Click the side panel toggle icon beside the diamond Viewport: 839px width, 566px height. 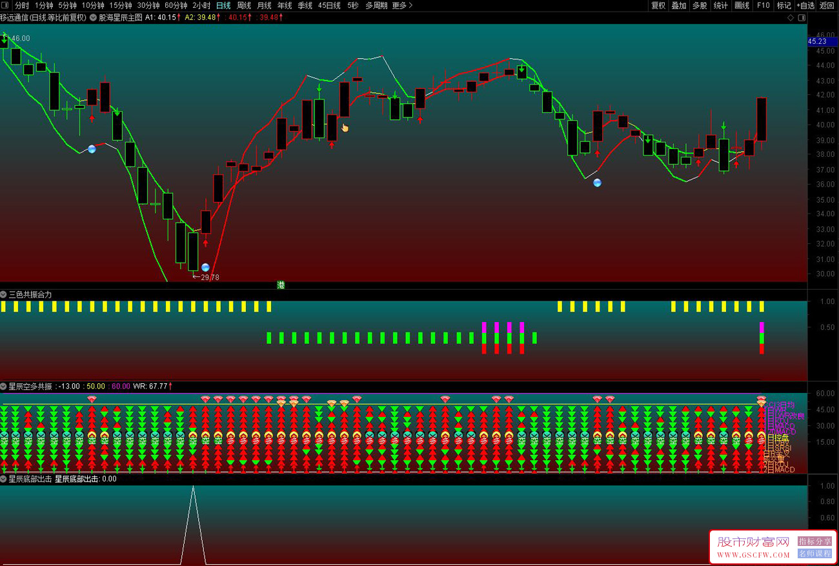coord(802,18)
